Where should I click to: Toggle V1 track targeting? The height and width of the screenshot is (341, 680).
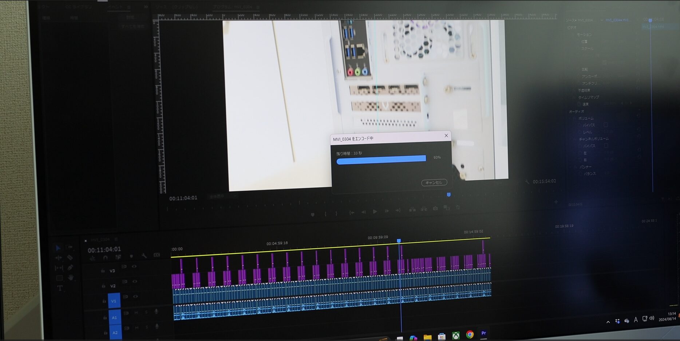pos(114,301)
